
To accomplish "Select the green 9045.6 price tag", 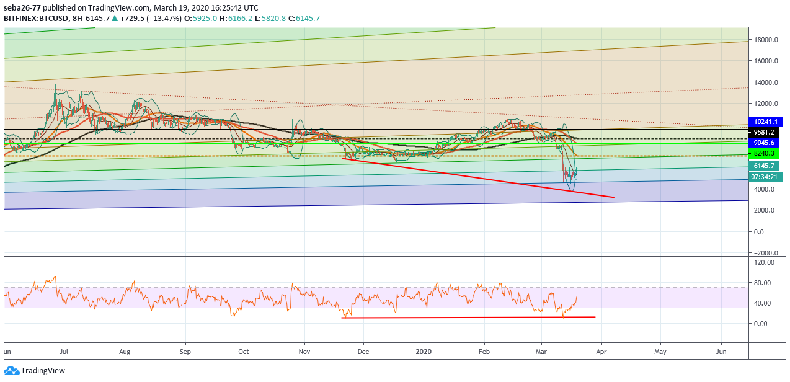I will 765,143.
